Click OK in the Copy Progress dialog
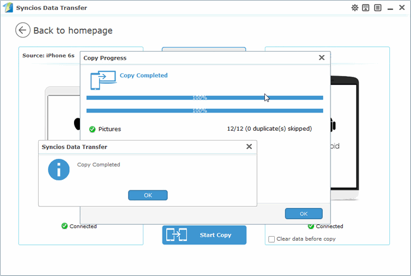Screen dimensions: 411x276 [x=304, y=214]
